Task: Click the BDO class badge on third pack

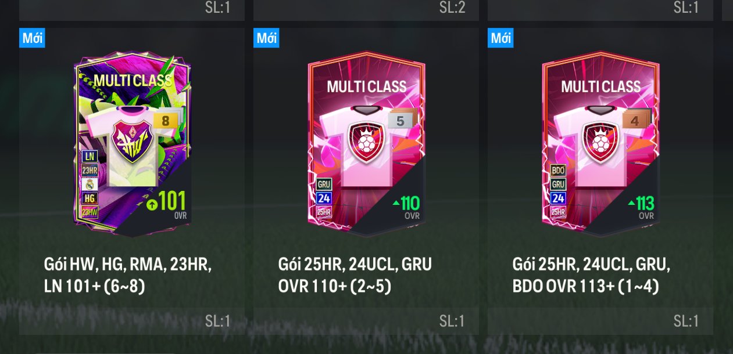Action: pos(558,171)
